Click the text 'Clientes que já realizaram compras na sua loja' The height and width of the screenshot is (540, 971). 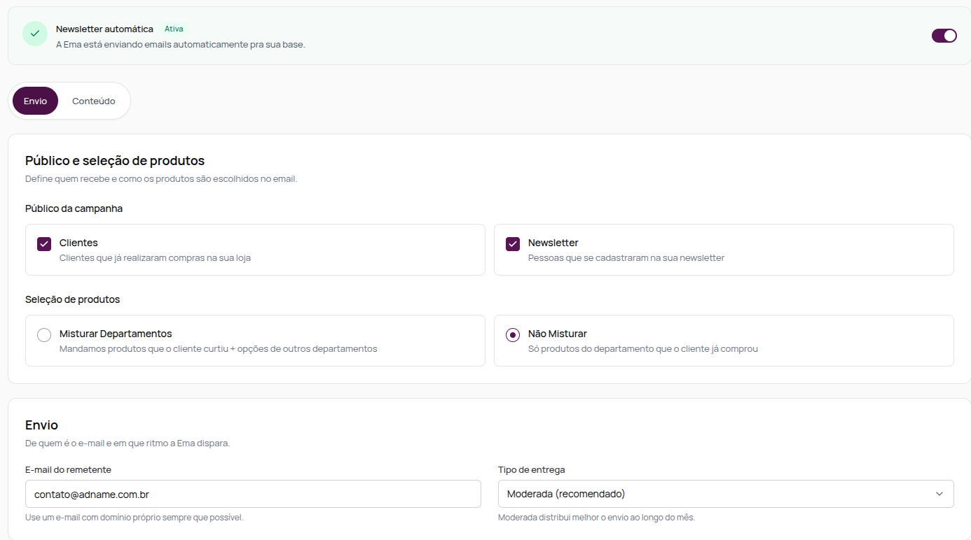155,258
